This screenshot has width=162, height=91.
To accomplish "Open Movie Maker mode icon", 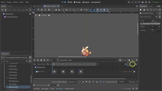I will pyautogui.click(x=149, y=2).
